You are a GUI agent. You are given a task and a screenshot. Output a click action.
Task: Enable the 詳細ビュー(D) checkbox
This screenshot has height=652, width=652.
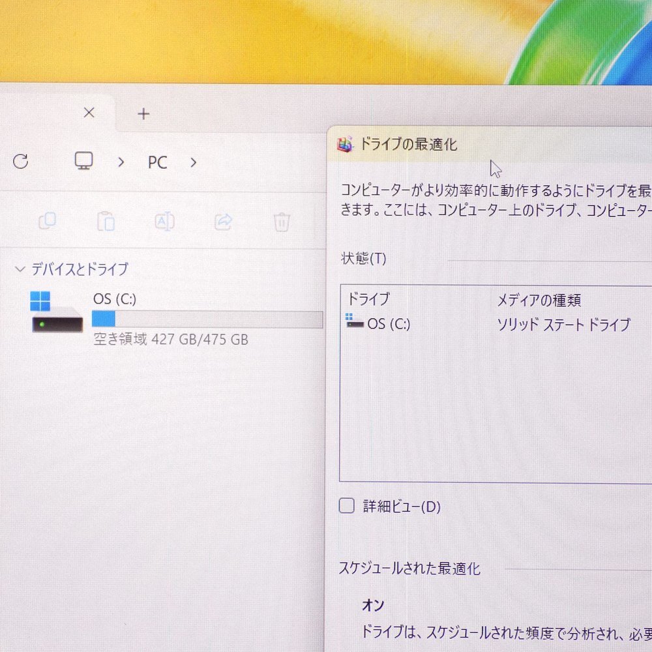pyautogui.click(x=346, y=506)
